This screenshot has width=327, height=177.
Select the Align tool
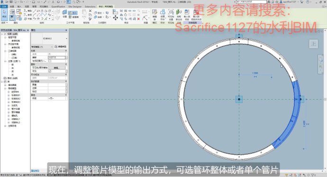(x=115, y=12)
